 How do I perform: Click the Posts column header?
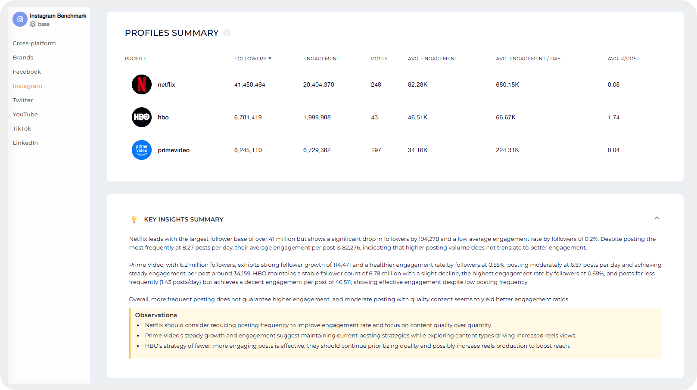[x=379, y=59]
